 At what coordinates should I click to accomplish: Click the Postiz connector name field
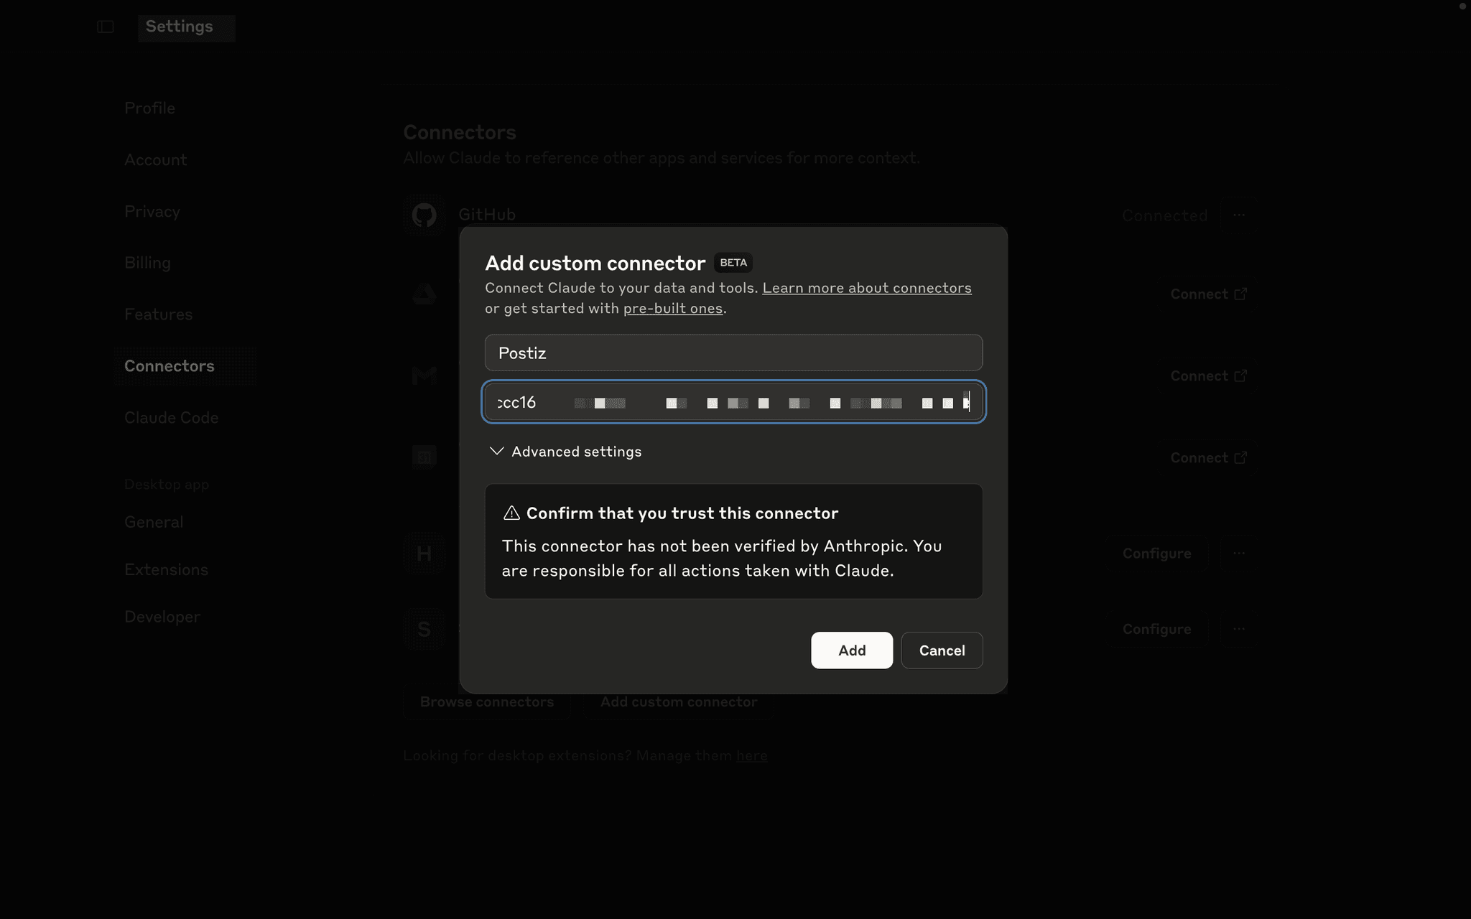[733, 353]
